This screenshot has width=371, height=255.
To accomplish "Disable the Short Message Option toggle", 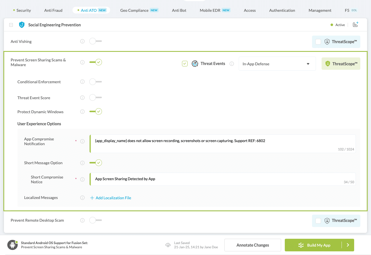I will tap(95, 163).
